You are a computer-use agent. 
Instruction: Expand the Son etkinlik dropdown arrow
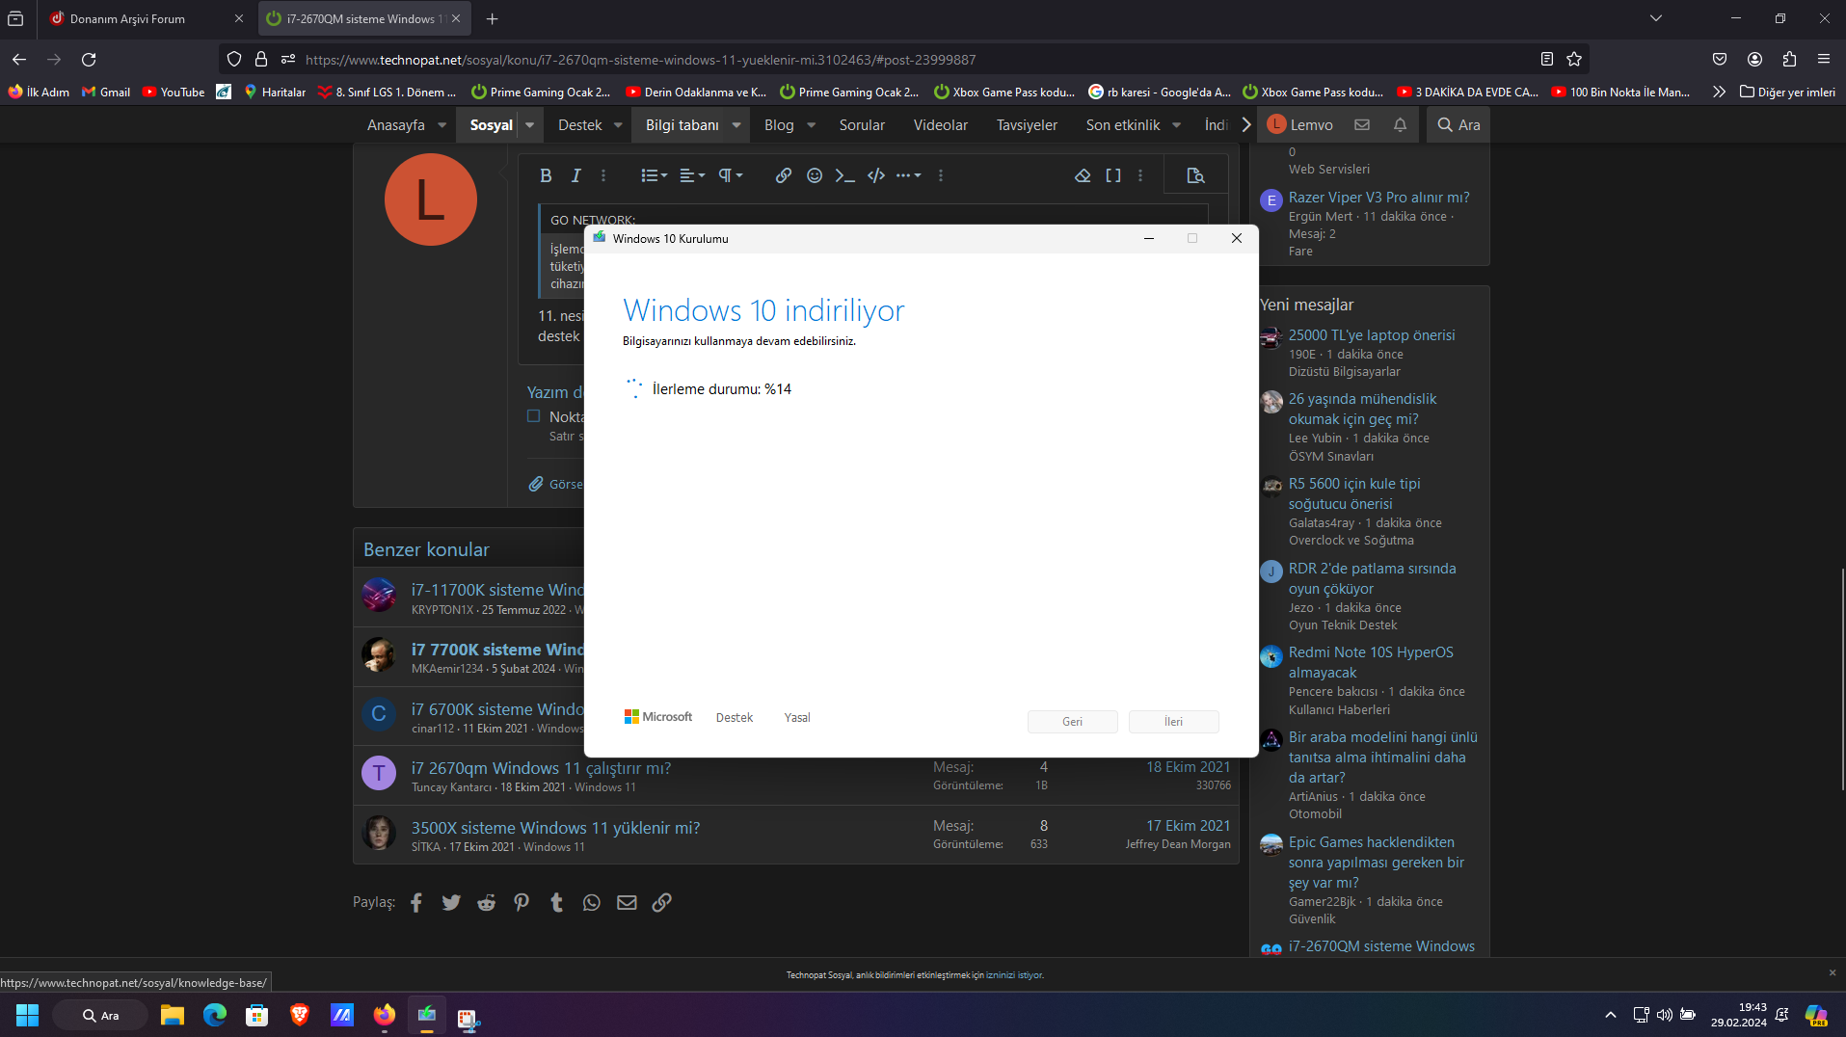point(1177,124)
